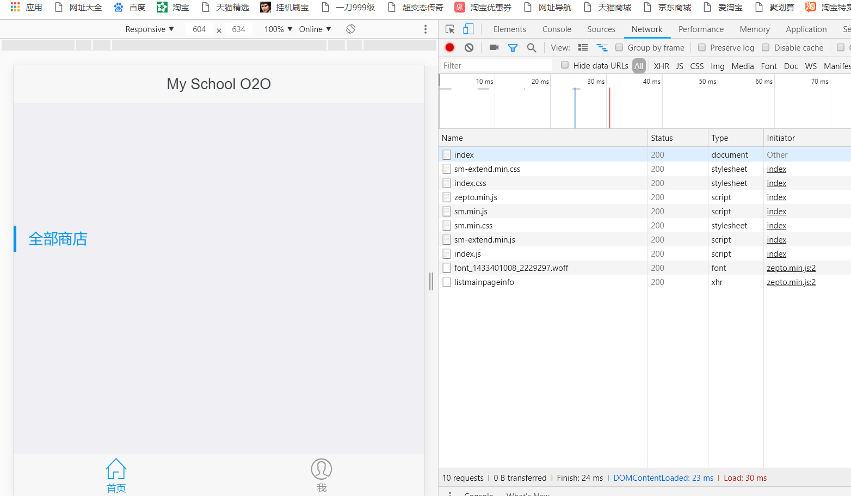This screenshot has width=851, height=496.
Task: Open the 爱淘宝 bookmark
Action: point(723,7)
